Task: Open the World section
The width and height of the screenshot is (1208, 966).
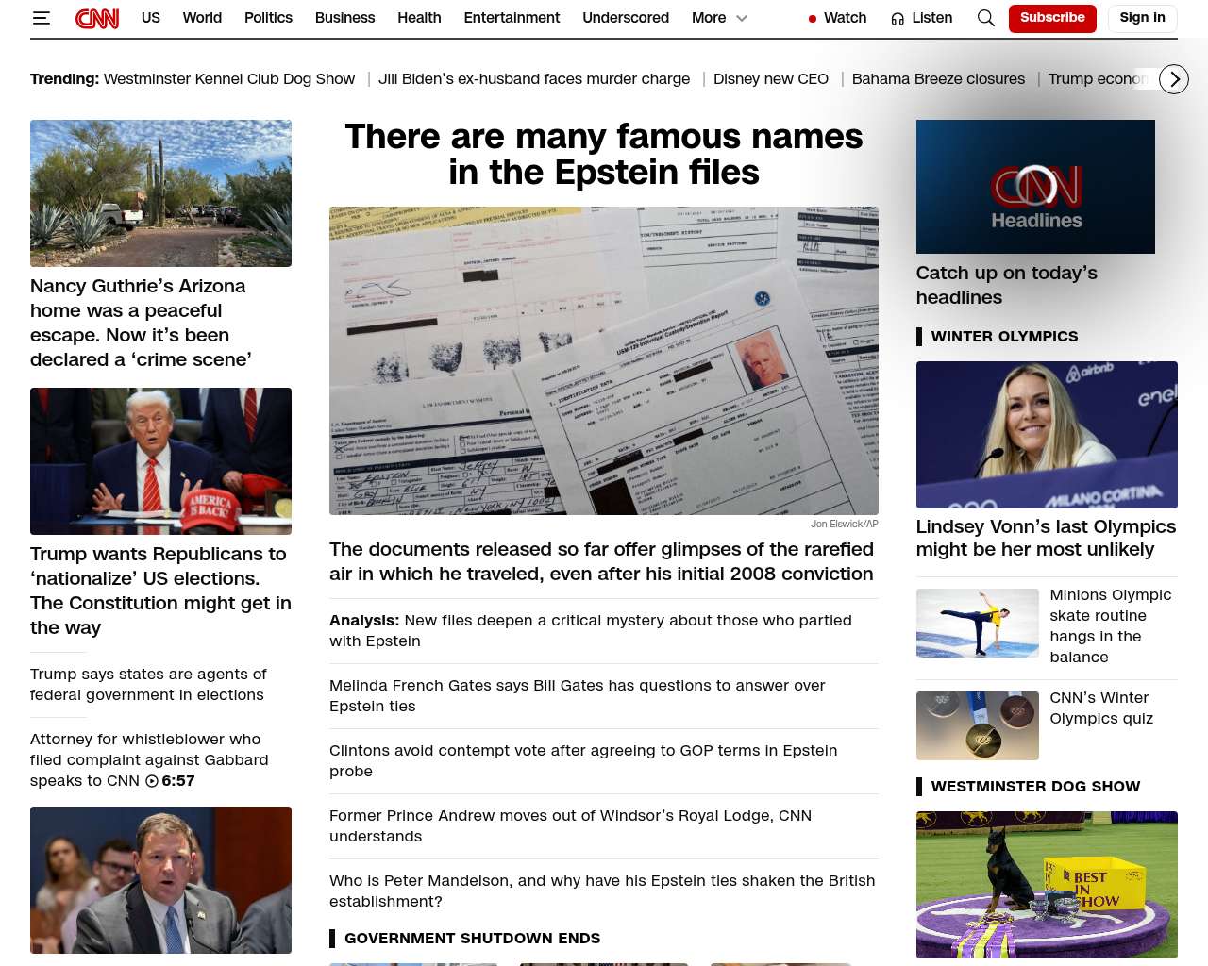Action: 202,18
